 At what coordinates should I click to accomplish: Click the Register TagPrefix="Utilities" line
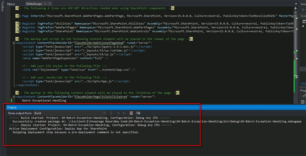click(154, 24)
